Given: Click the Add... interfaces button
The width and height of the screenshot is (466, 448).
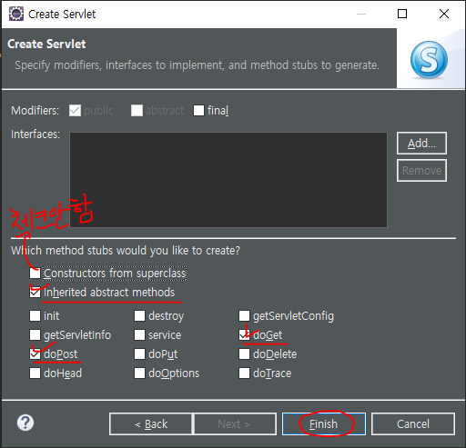Looking at the screenshot, I should [421, 144].
